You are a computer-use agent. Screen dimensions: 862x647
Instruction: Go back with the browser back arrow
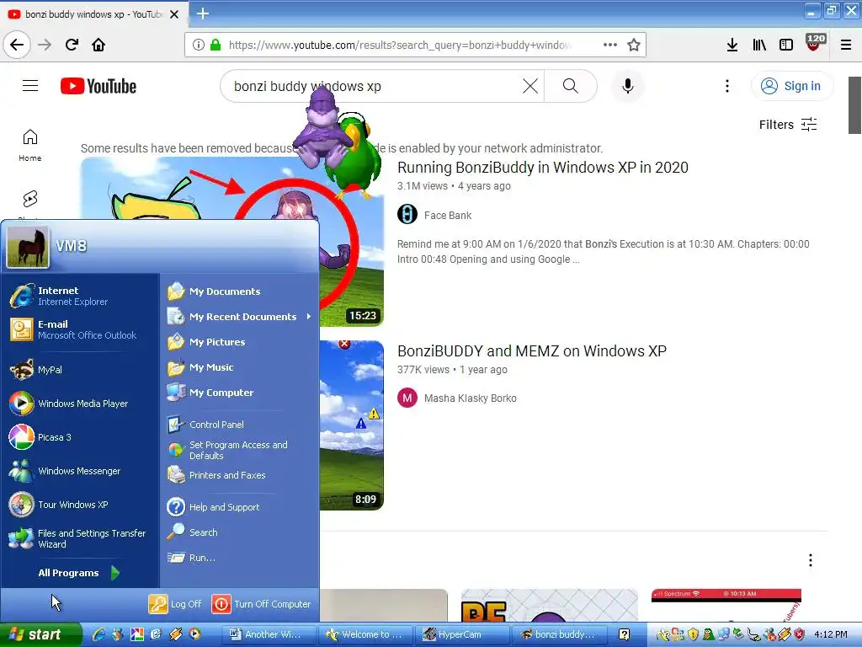(17, 45)
